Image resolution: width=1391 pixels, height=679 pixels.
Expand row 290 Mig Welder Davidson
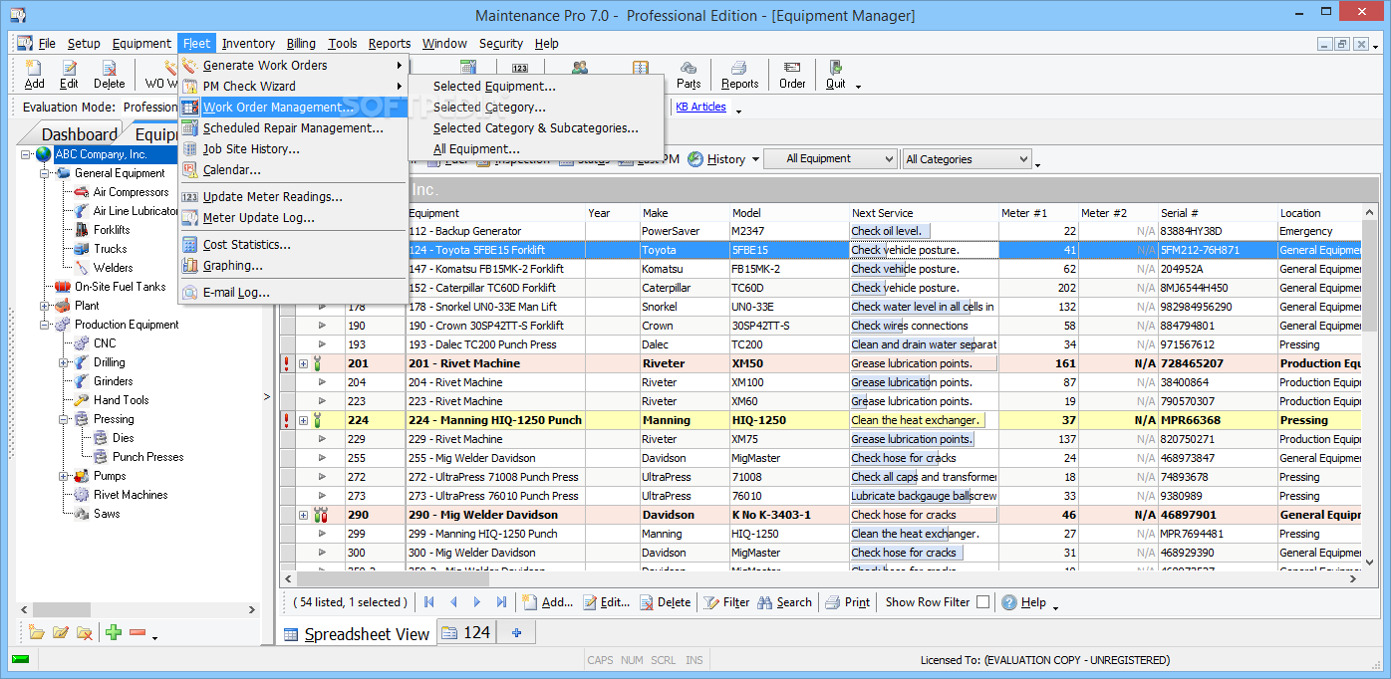tap(303, 515)
